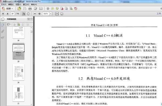Open the Bookmarks panel icon

tap(3, 25)
